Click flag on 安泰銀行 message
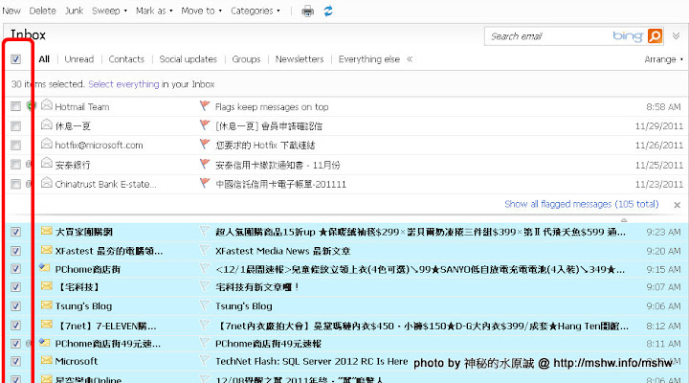The height and width of the screenshot is (383, 689). [x=205, y=164]
